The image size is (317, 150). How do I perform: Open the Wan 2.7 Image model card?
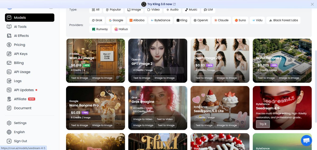[x=95, y=61]
